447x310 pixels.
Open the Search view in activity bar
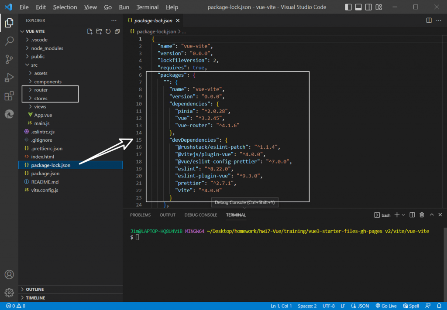pyautogui.click(x=9, y=41)
